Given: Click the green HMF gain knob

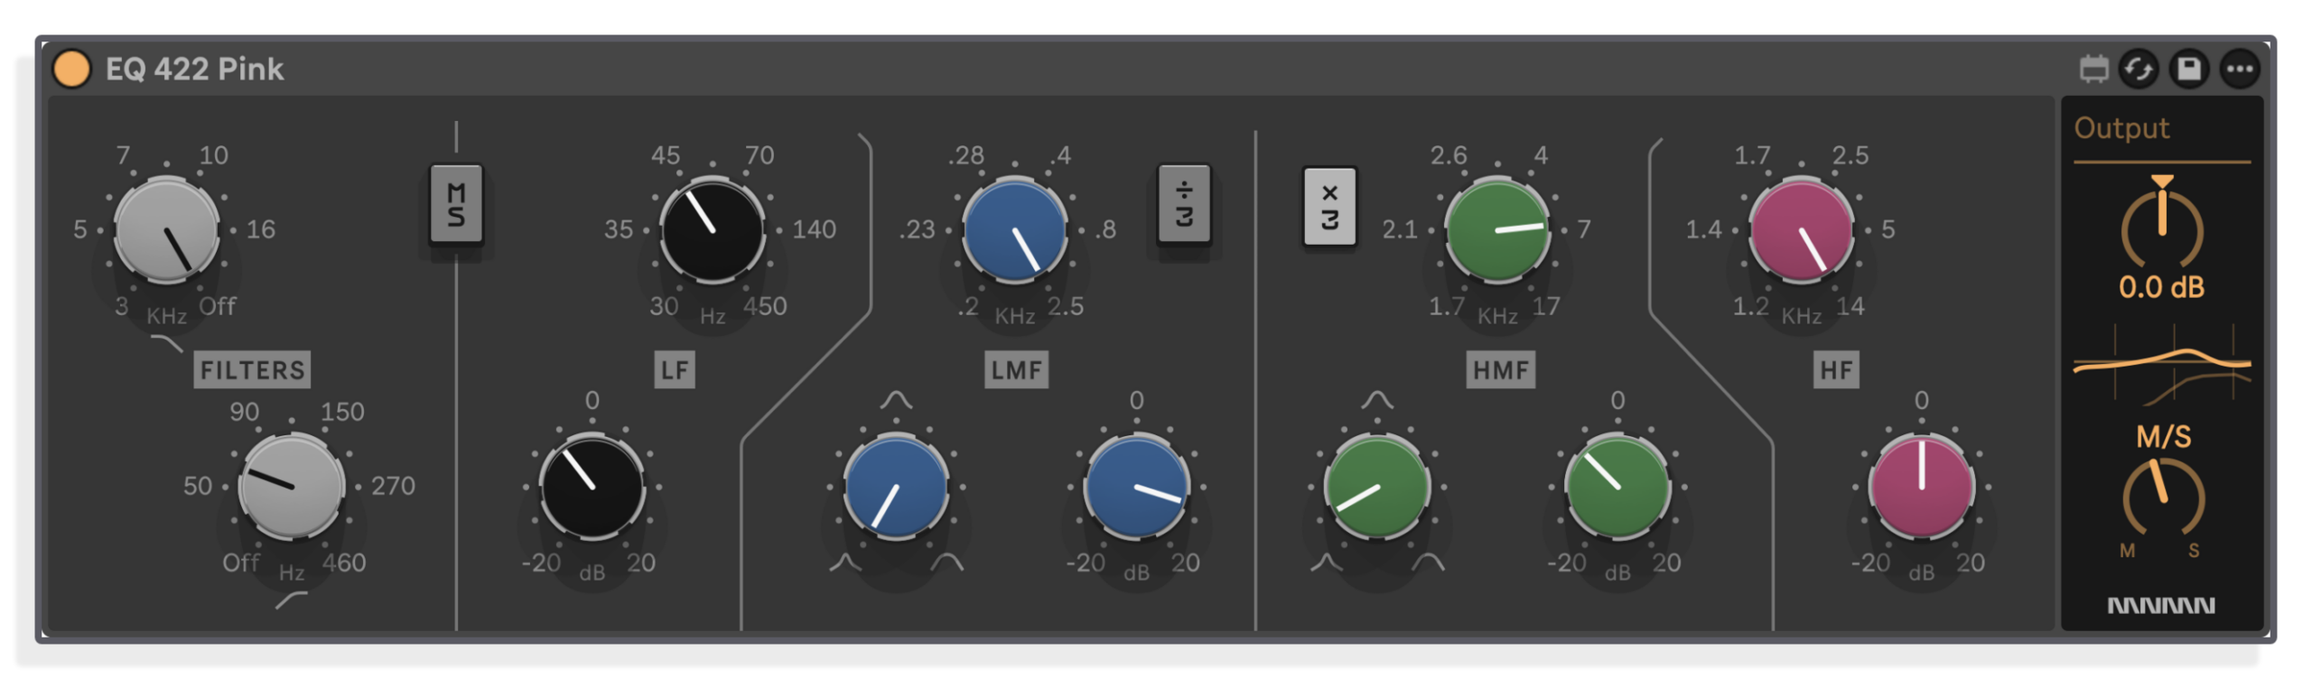Looking at the screenshot, I should pos(1617,487).
